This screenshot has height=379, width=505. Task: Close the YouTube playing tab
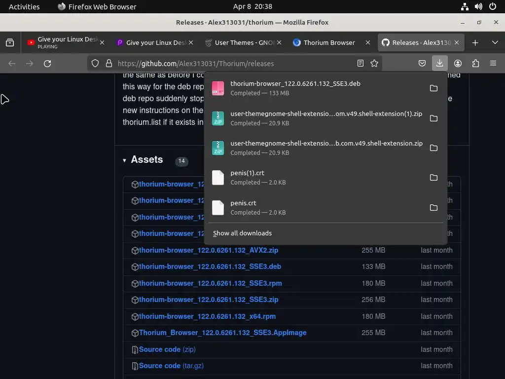click(x=102, y=42)
